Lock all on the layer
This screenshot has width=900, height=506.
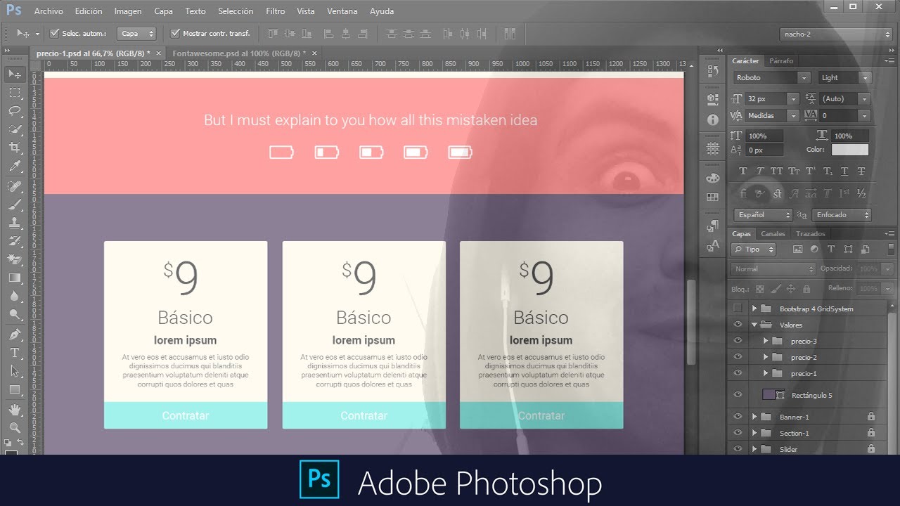click(x=806, y=288)
